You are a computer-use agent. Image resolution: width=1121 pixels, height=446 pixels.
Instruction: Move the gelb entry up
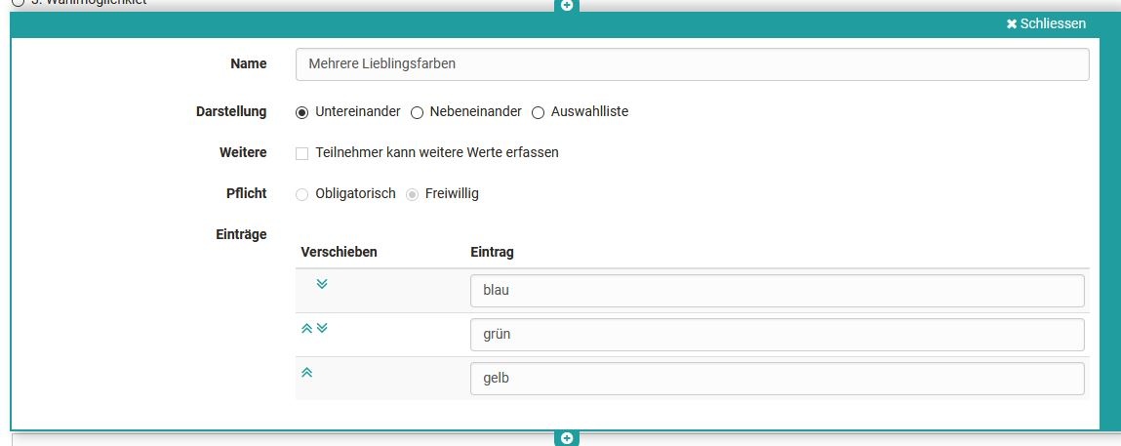[x=306, y=372]
